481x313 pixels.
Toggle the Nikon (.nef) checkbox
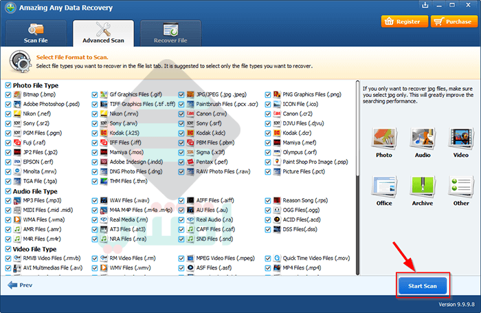[8, 114]
